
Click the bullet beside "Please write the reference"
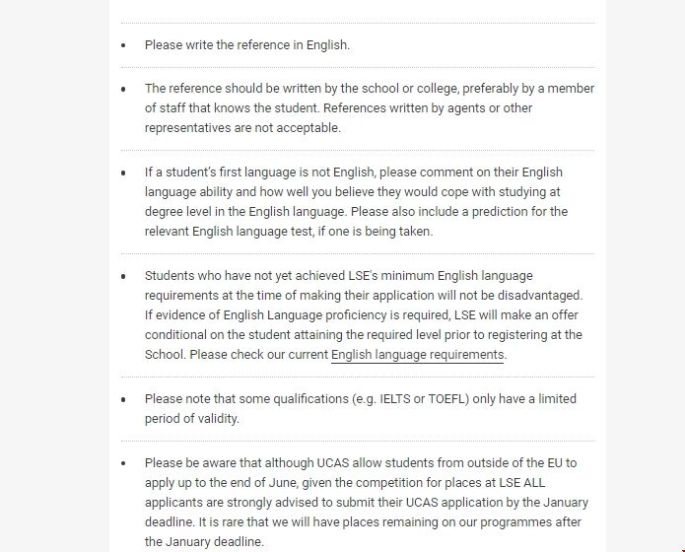coord(123,45)
